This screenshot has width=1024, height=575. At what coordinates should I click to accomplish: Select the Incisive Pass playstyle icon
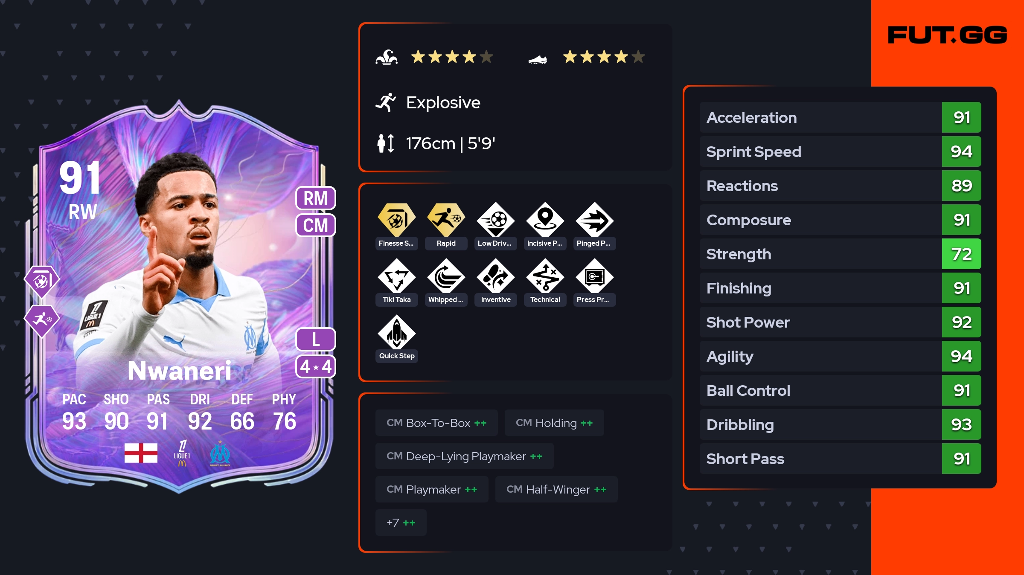point(545,220)
